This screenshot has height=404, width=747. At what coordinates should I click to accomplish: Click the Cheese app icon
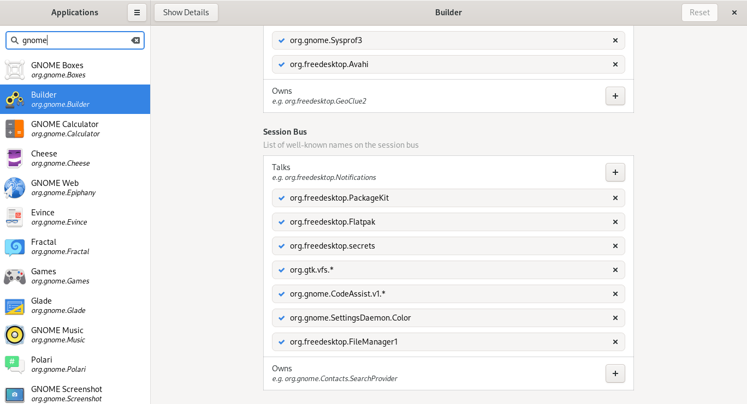15,158
